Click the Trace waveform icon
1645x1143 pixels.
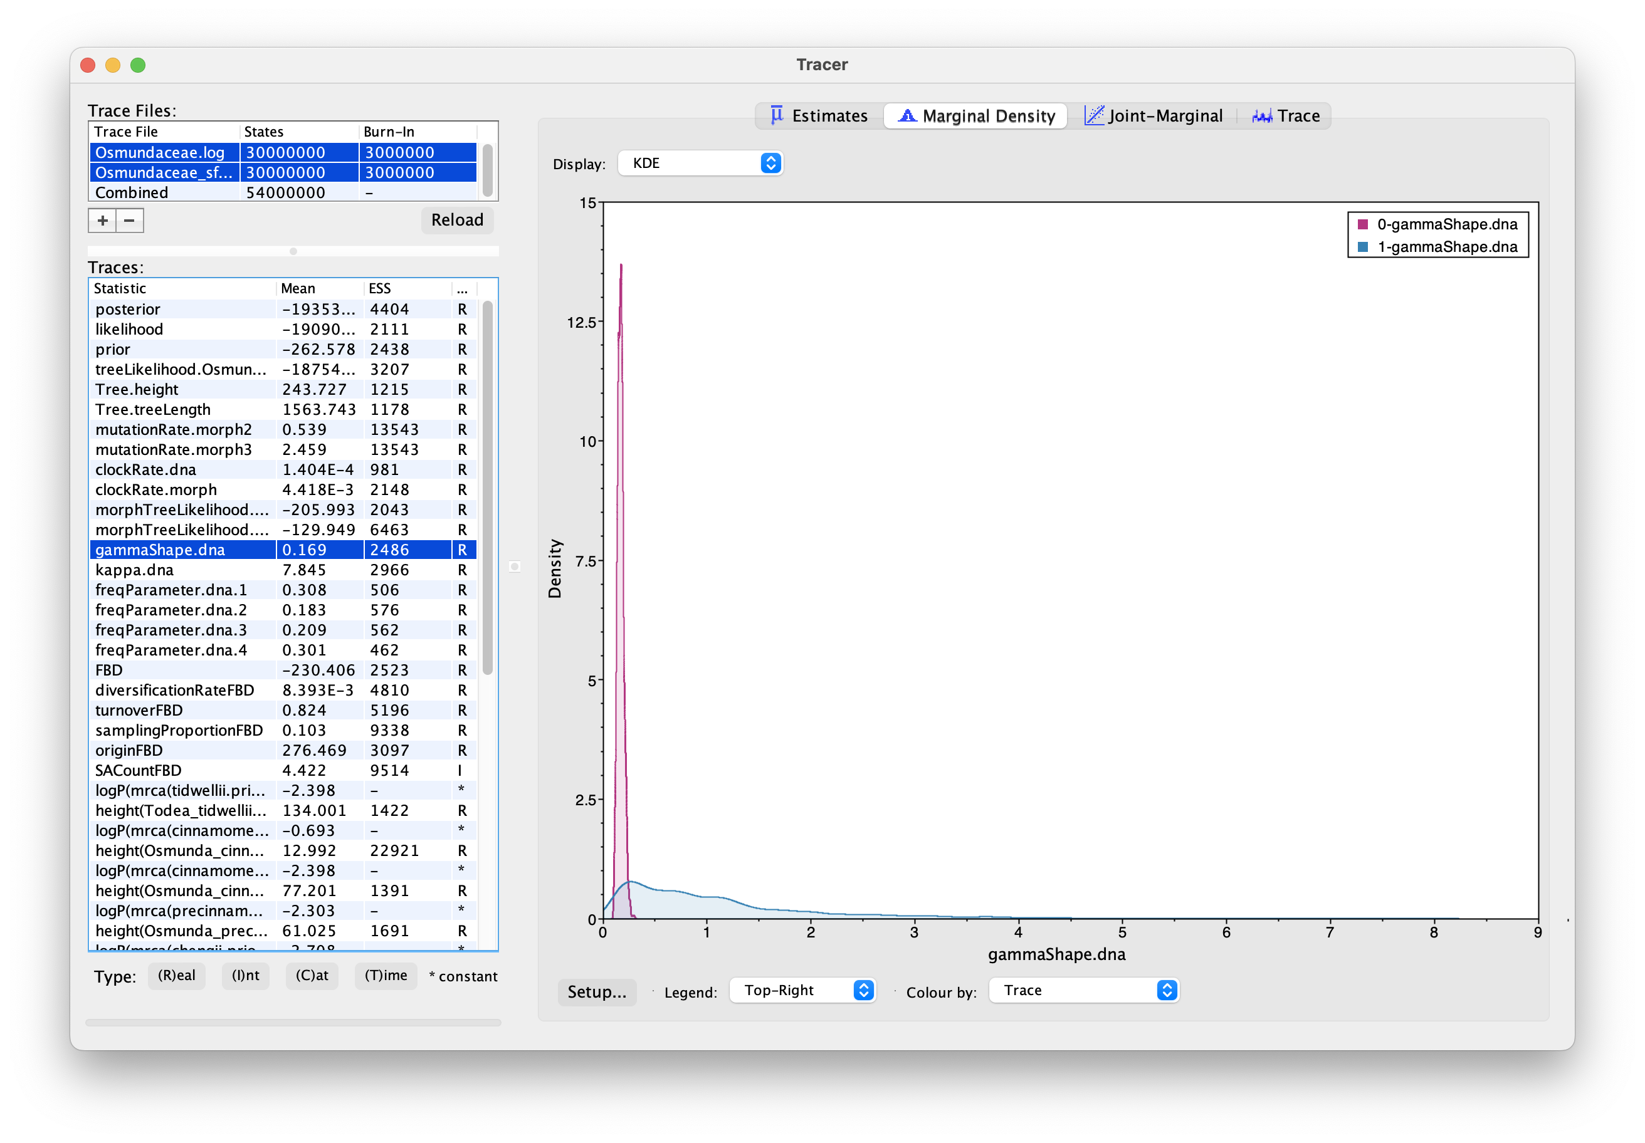(1262, 116)
